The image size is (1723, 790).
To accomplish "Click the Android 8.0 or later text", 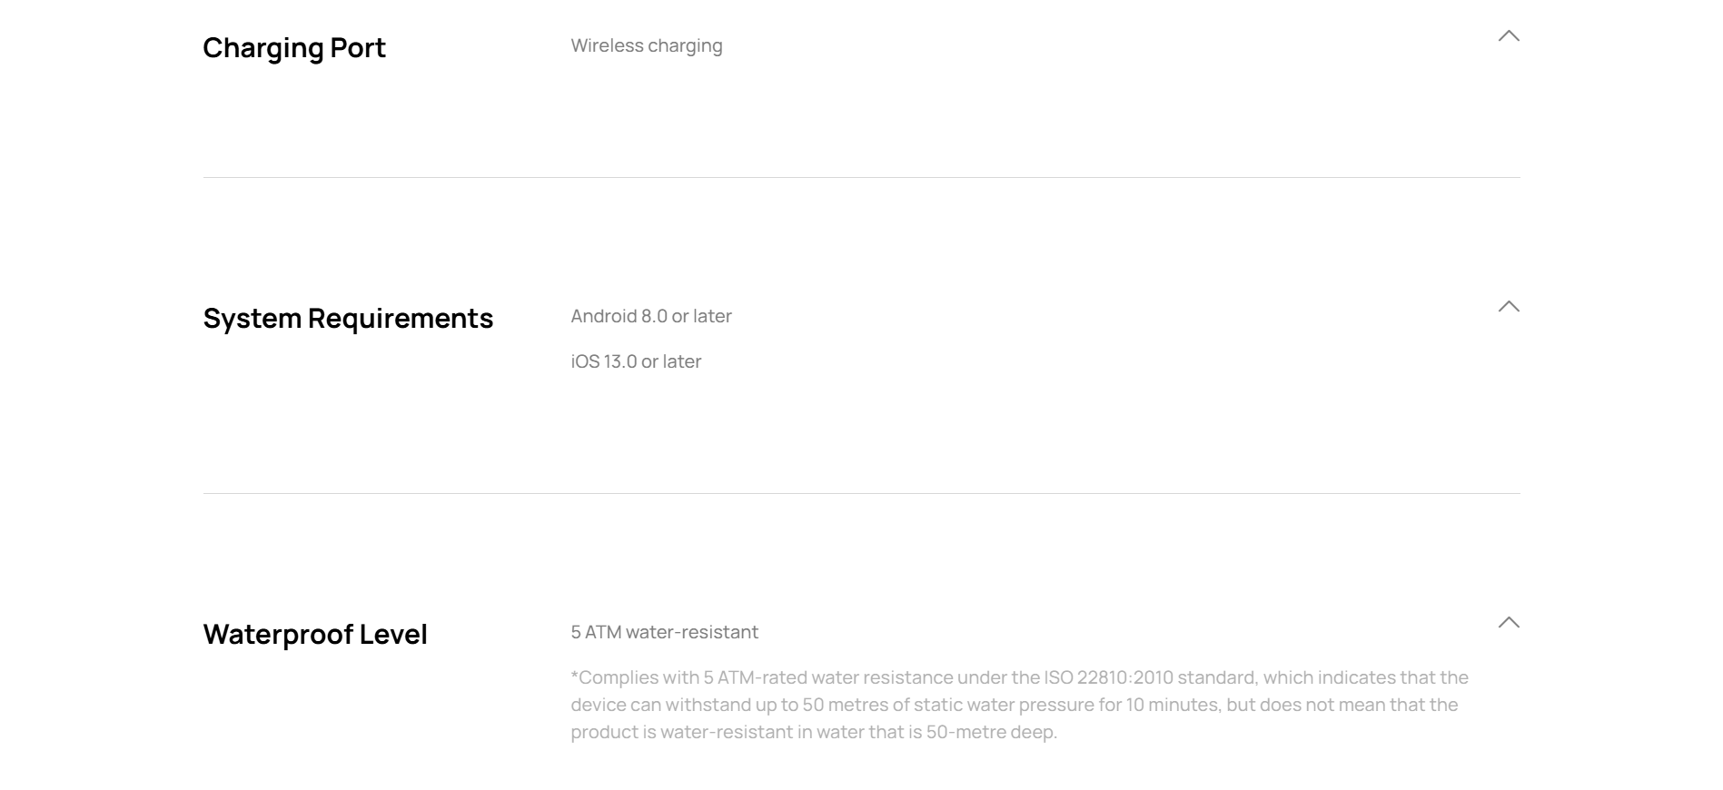I will click(x=650, y=316).
